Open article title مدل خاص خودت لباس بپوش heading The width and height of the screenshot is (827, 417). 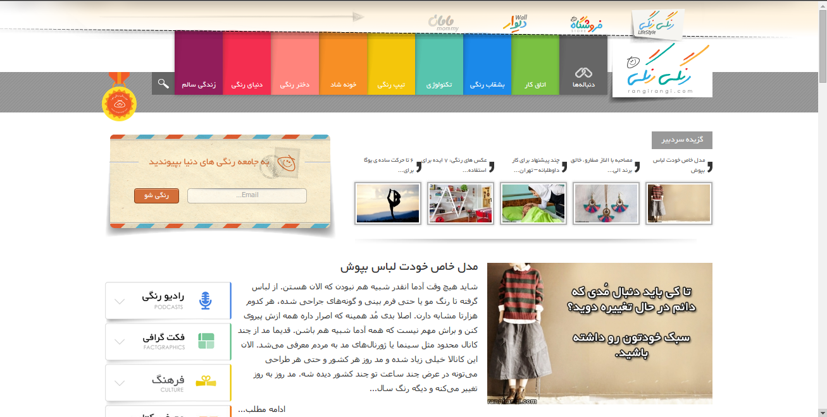[x=409, y=267]
